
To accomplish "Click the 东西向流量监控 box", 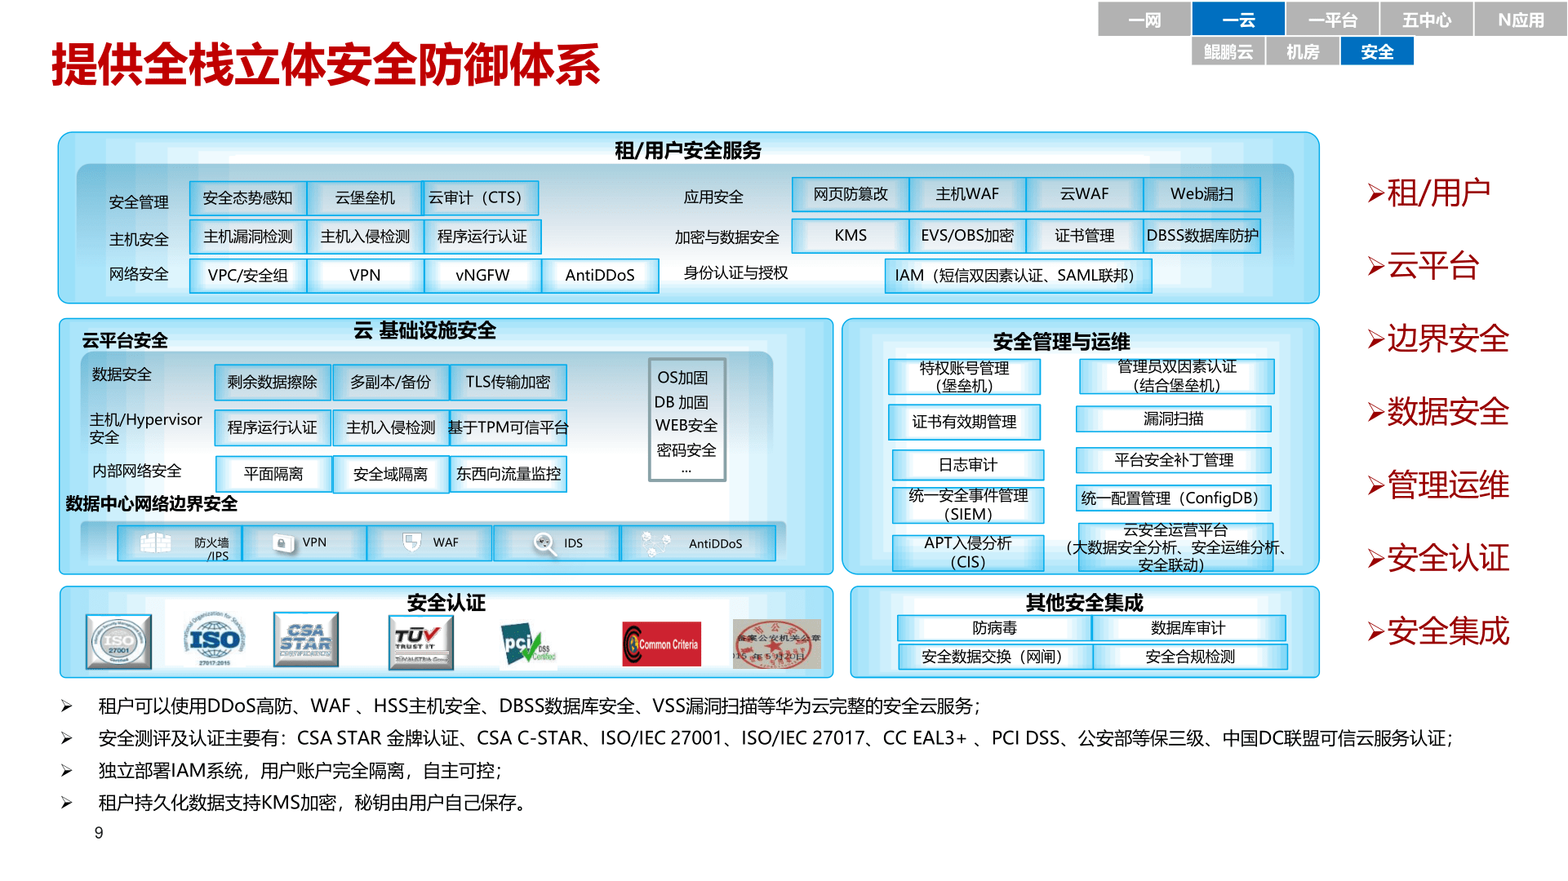I will [508, 475].
